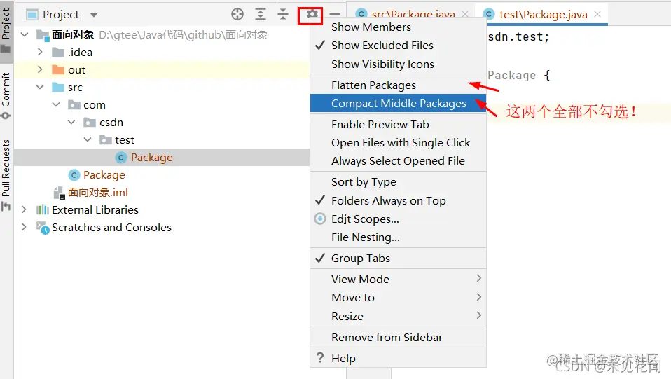Select the Package class icon under test
The image size is (671, 379).
coord(121,158)
